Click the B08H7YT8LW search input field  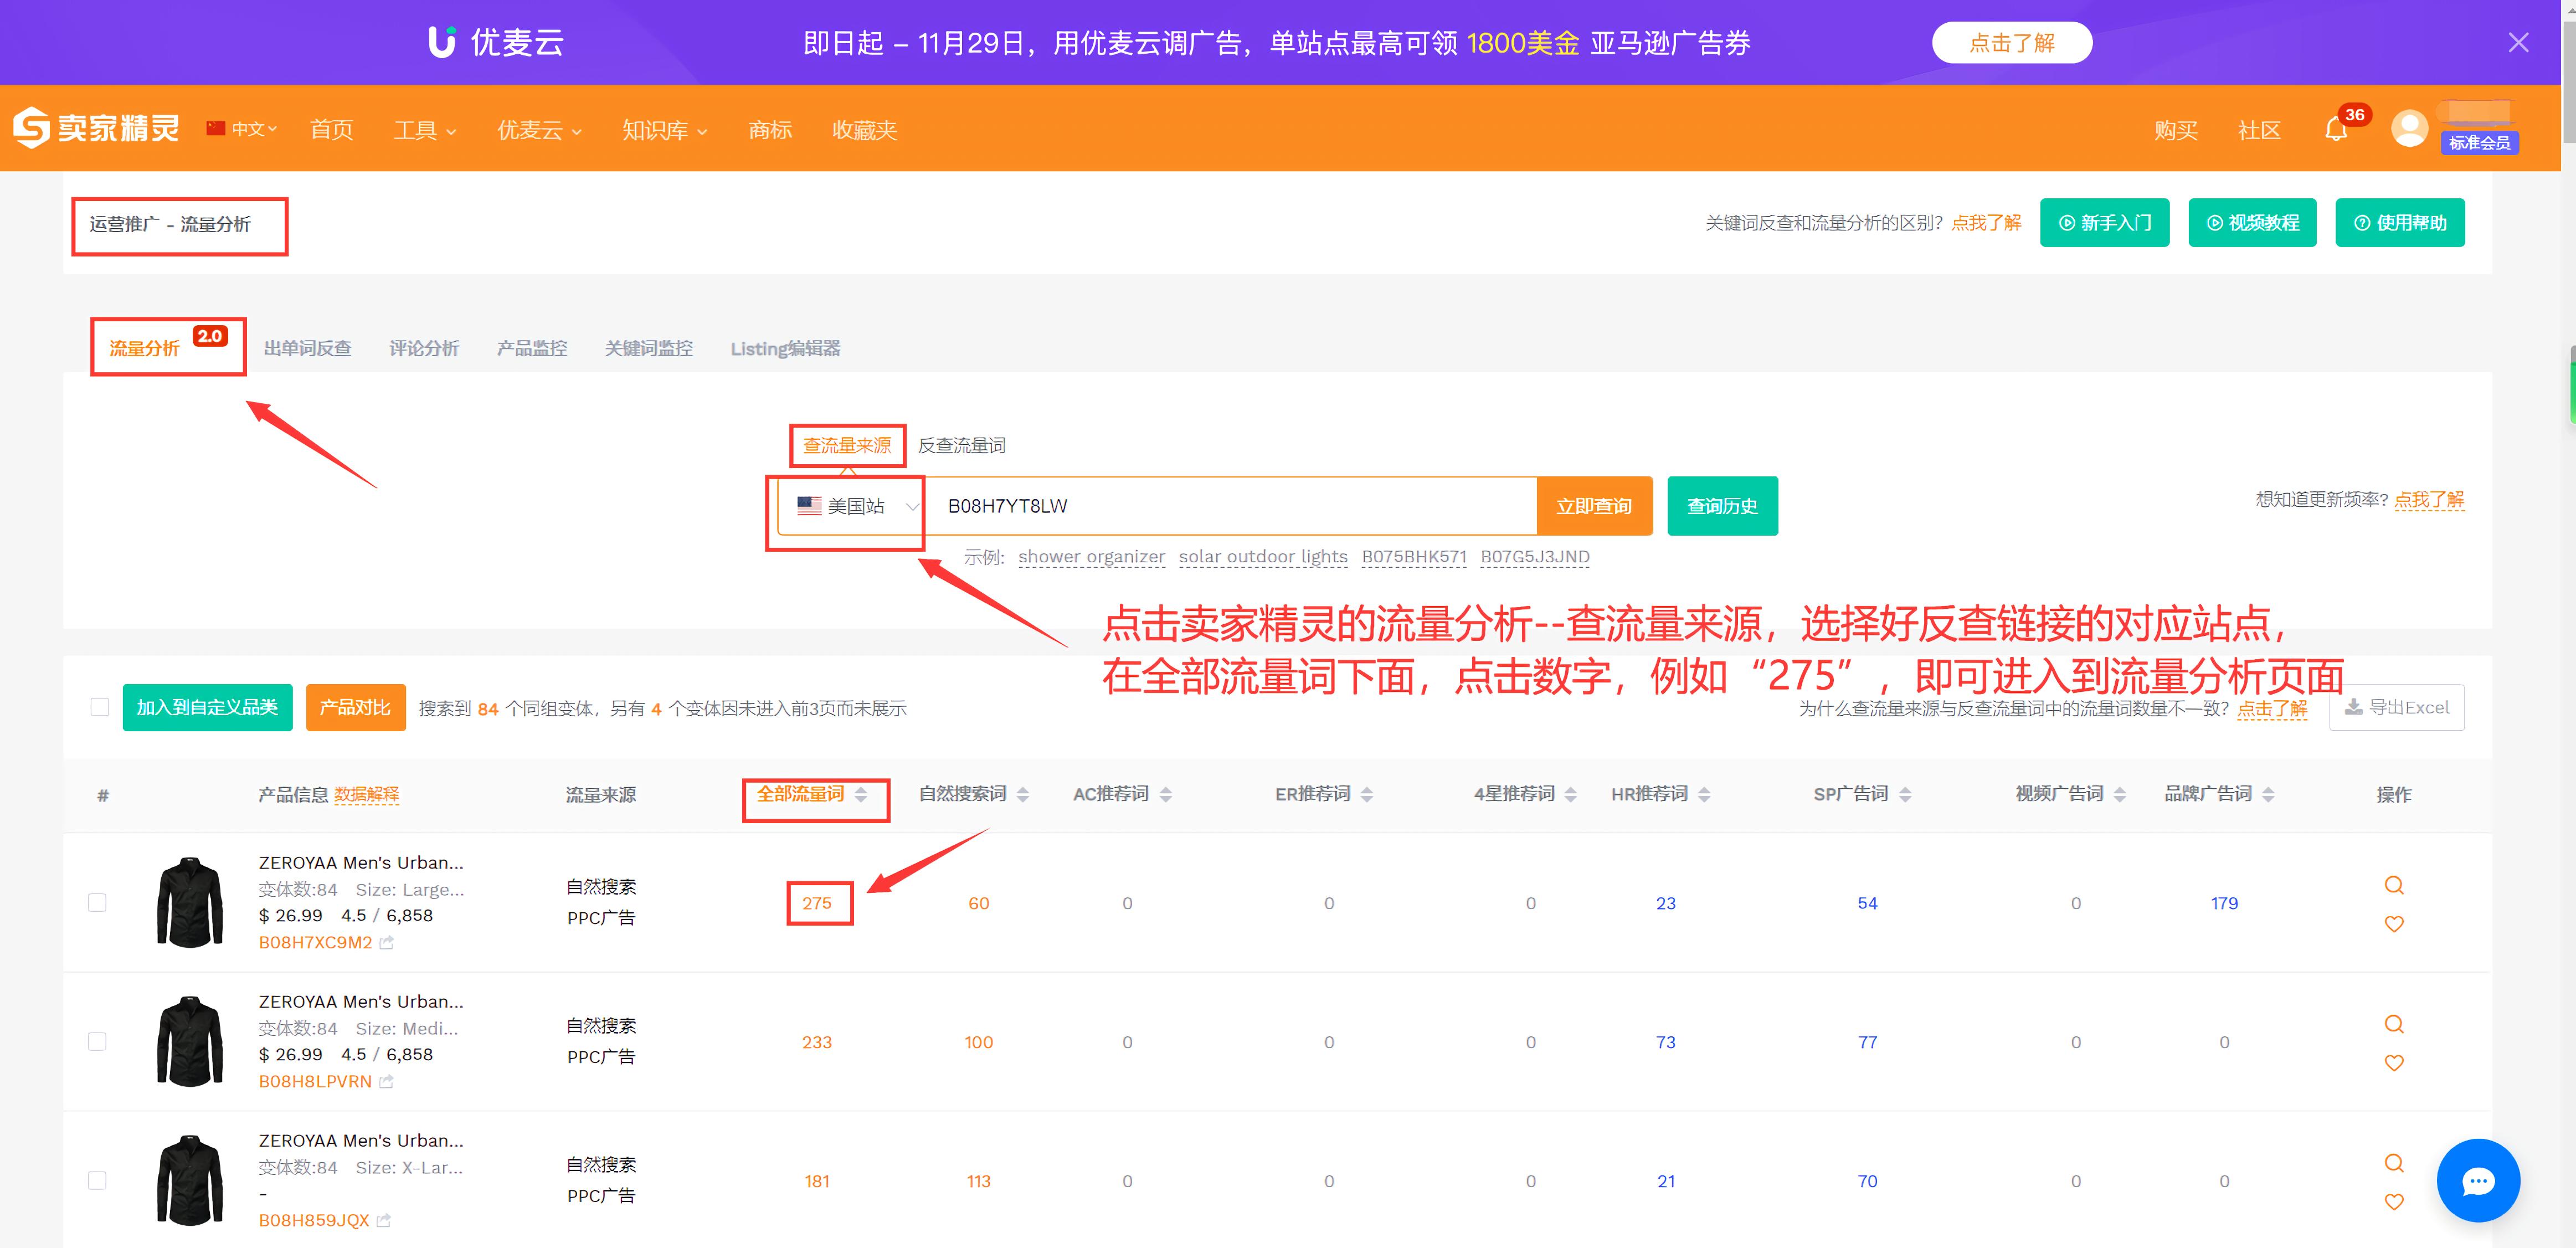(1200, 506)
